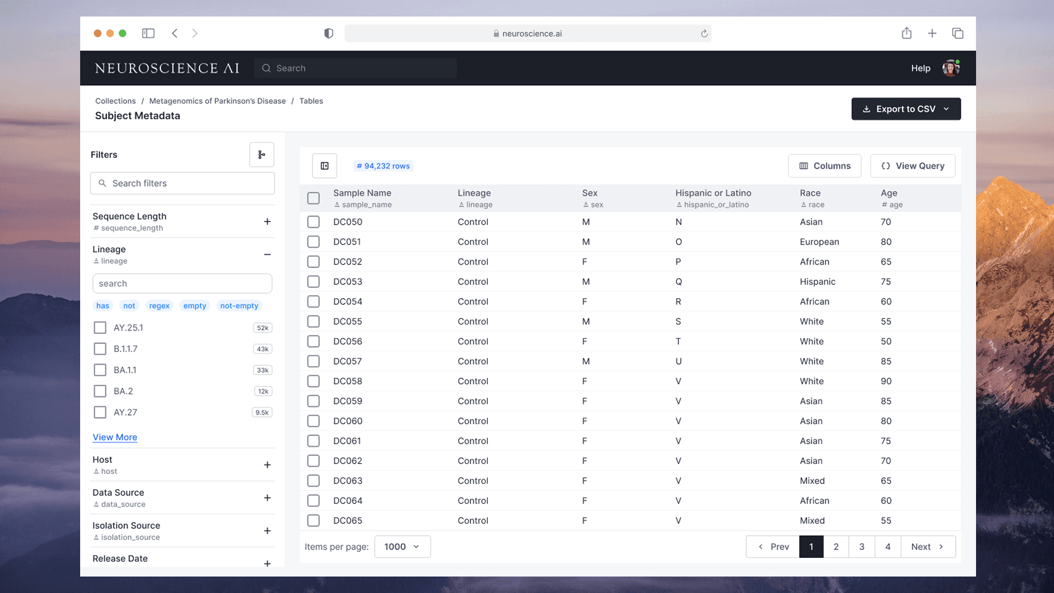Click the lineage search input
Screen dimensions: 1054x593
(182, 284)
